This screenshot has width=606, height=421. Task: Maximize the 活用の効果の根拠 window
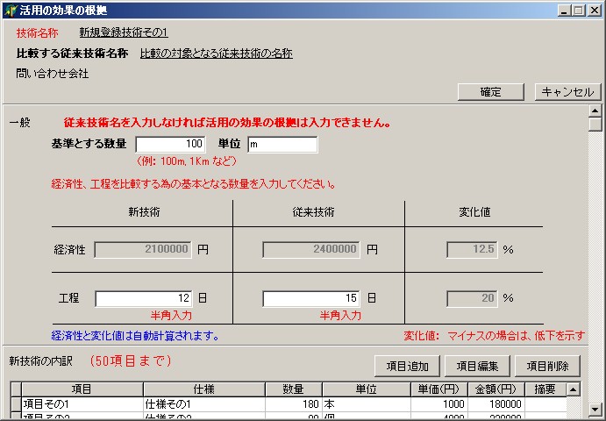[578, 10]
